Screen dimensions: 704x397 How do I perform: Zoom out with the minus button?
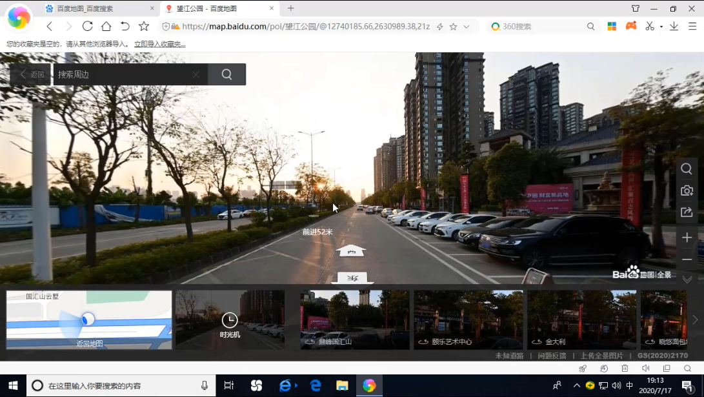687,260
